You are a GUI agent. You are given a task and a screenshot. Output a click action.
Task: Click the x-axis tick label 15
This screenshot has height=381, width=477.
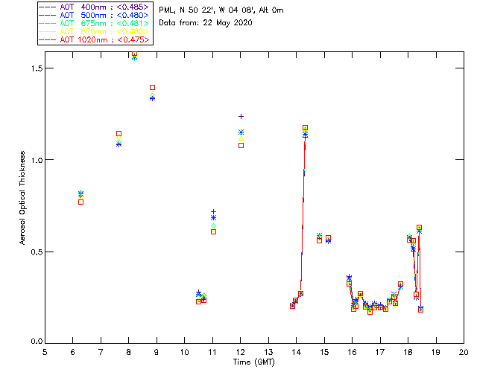pos(324,352)
